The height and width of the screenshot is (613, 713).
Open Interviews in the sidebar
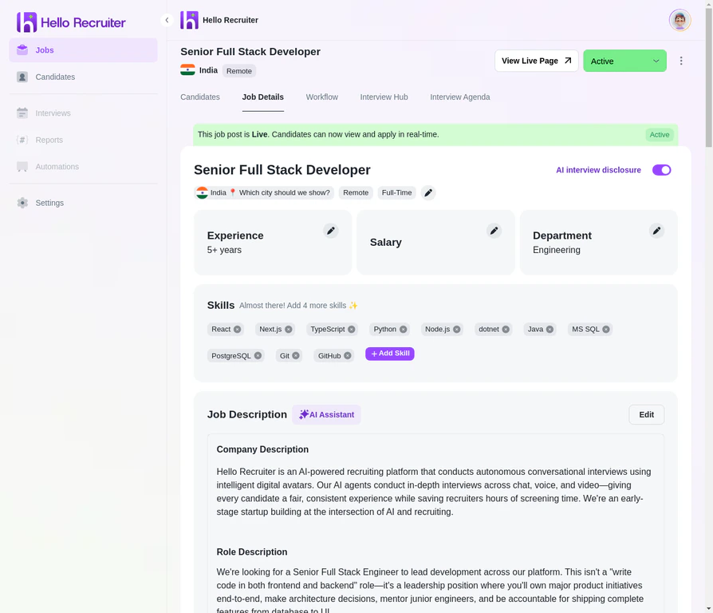pyautogui.click(x=83, y=113)
